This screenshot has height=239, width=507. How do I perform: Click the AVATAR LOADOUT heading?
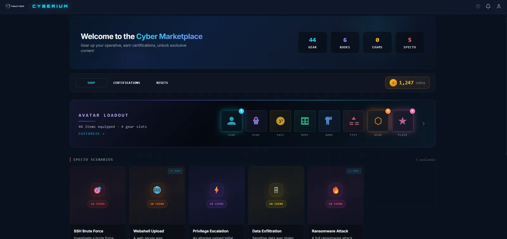(103, 115)
